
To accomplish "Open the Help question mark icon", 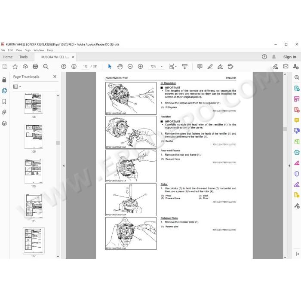I will tap(264, 57).
